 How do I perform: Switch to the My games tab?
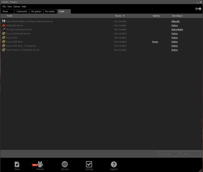pyautogui.click(x=36, y=11)
